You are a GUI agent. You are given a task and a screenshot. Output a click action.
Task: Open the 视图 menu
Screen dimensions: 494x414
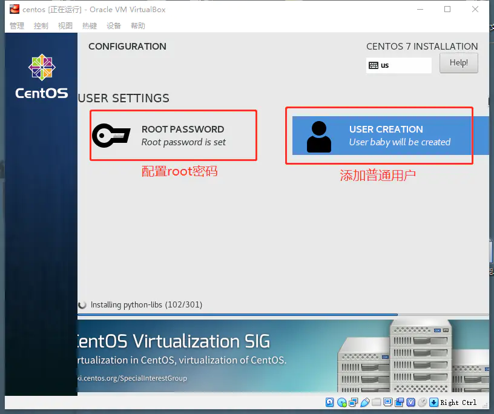(x=65, y=26)
